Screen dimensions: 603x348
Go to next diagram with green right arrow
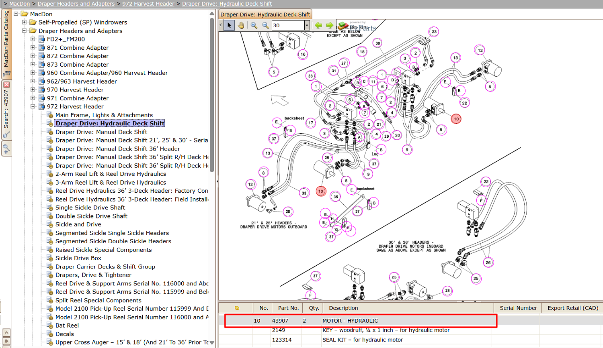click(x=330, y=25)
